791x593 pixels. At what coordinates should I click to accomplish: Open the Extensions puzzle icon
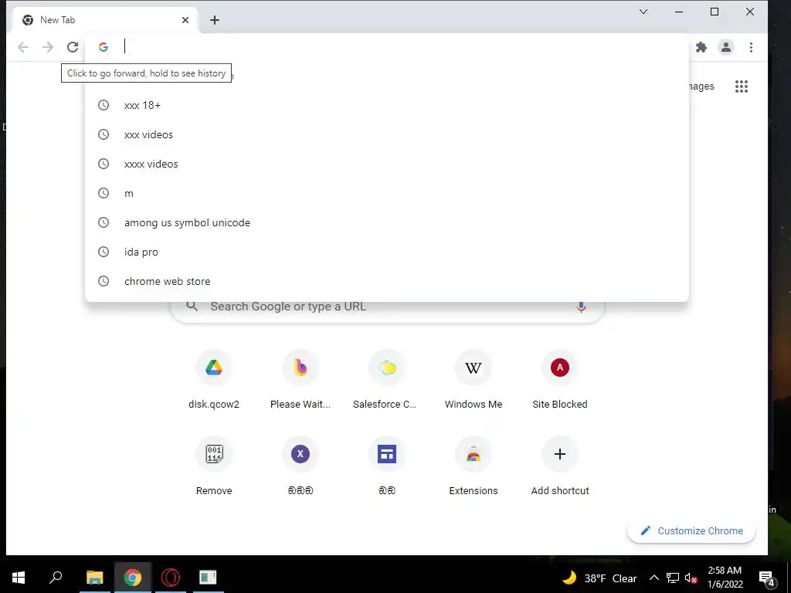701,47
